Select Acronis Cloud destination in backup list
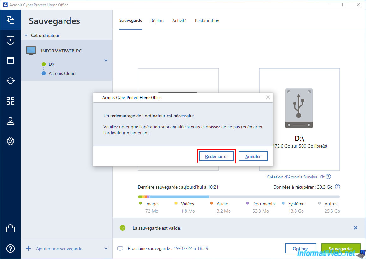 coord(62,73)
